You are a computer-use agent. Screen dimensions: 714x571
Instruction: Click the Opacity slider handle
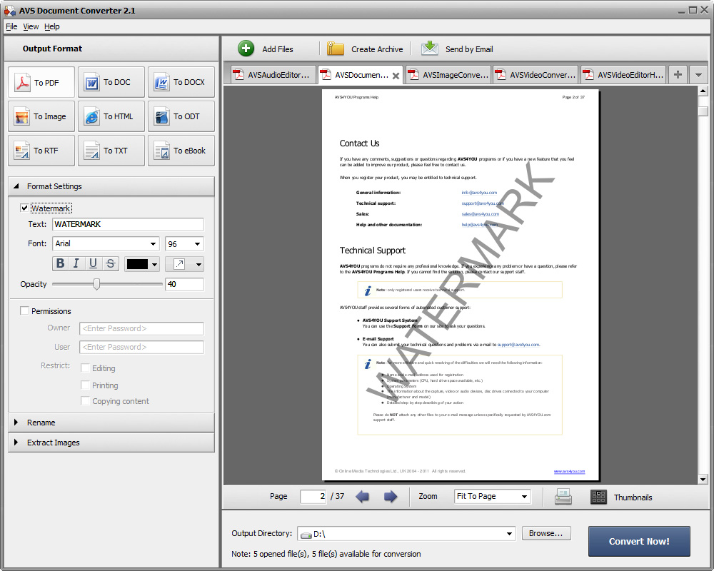coord(97,284)
